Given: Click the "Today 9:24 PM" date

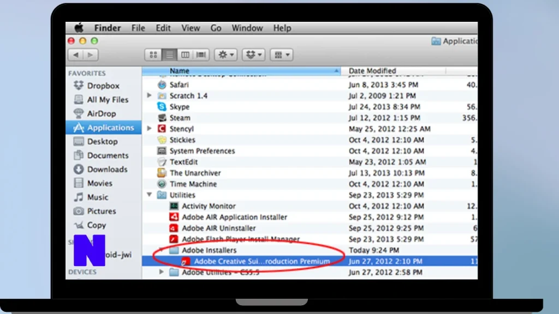Looking at the screenshot, I should coord(374,250).
